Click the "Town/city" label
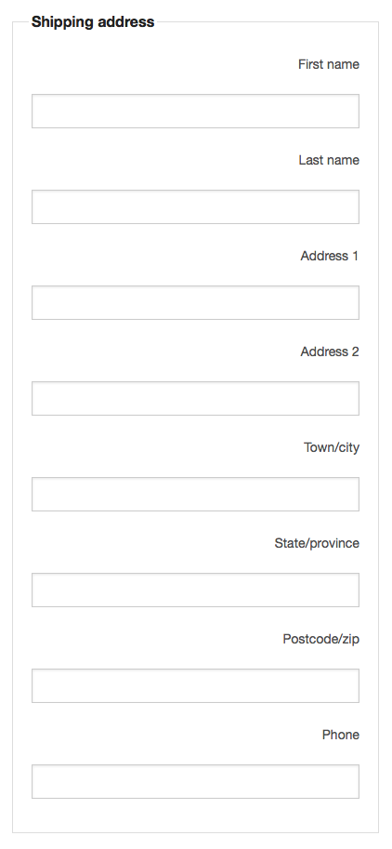Image resolution: width=392 pixels, height=849 pixels. 332,448
